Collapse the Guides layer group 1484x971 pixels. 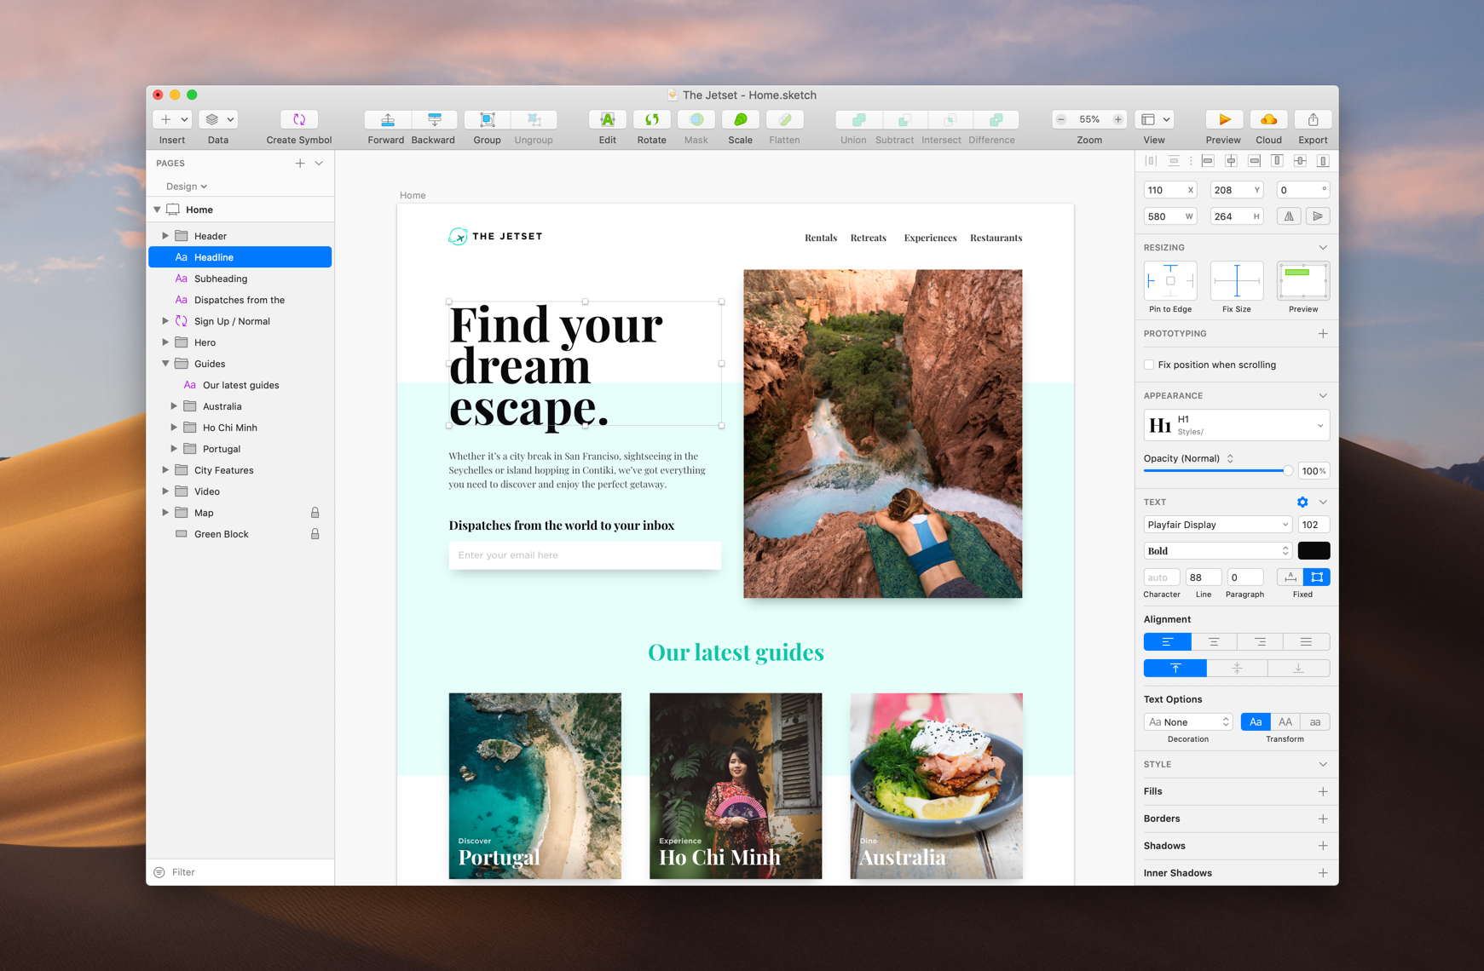165,364
